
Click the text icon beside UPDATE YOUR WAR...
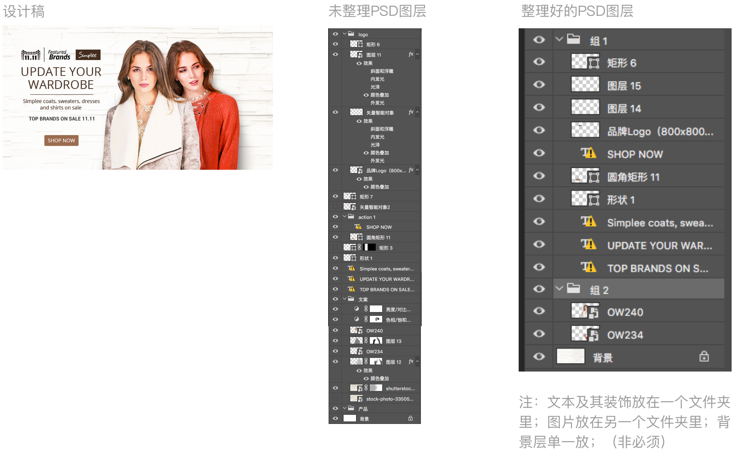pyautogui.click(x=589, y=244)
